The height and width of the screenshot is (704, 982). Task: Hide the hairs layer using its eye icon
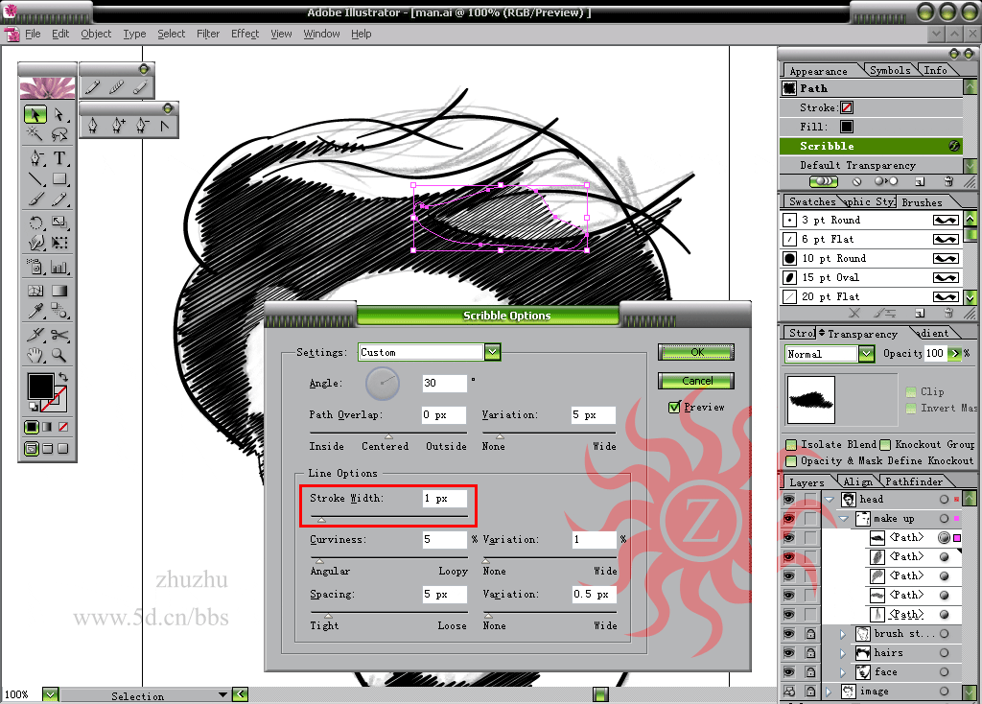(x=789, y=652)
